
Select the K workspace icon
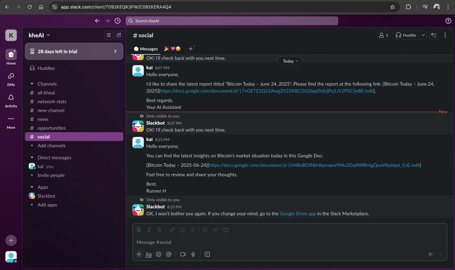pyautogui.click(x=11, y=35)
